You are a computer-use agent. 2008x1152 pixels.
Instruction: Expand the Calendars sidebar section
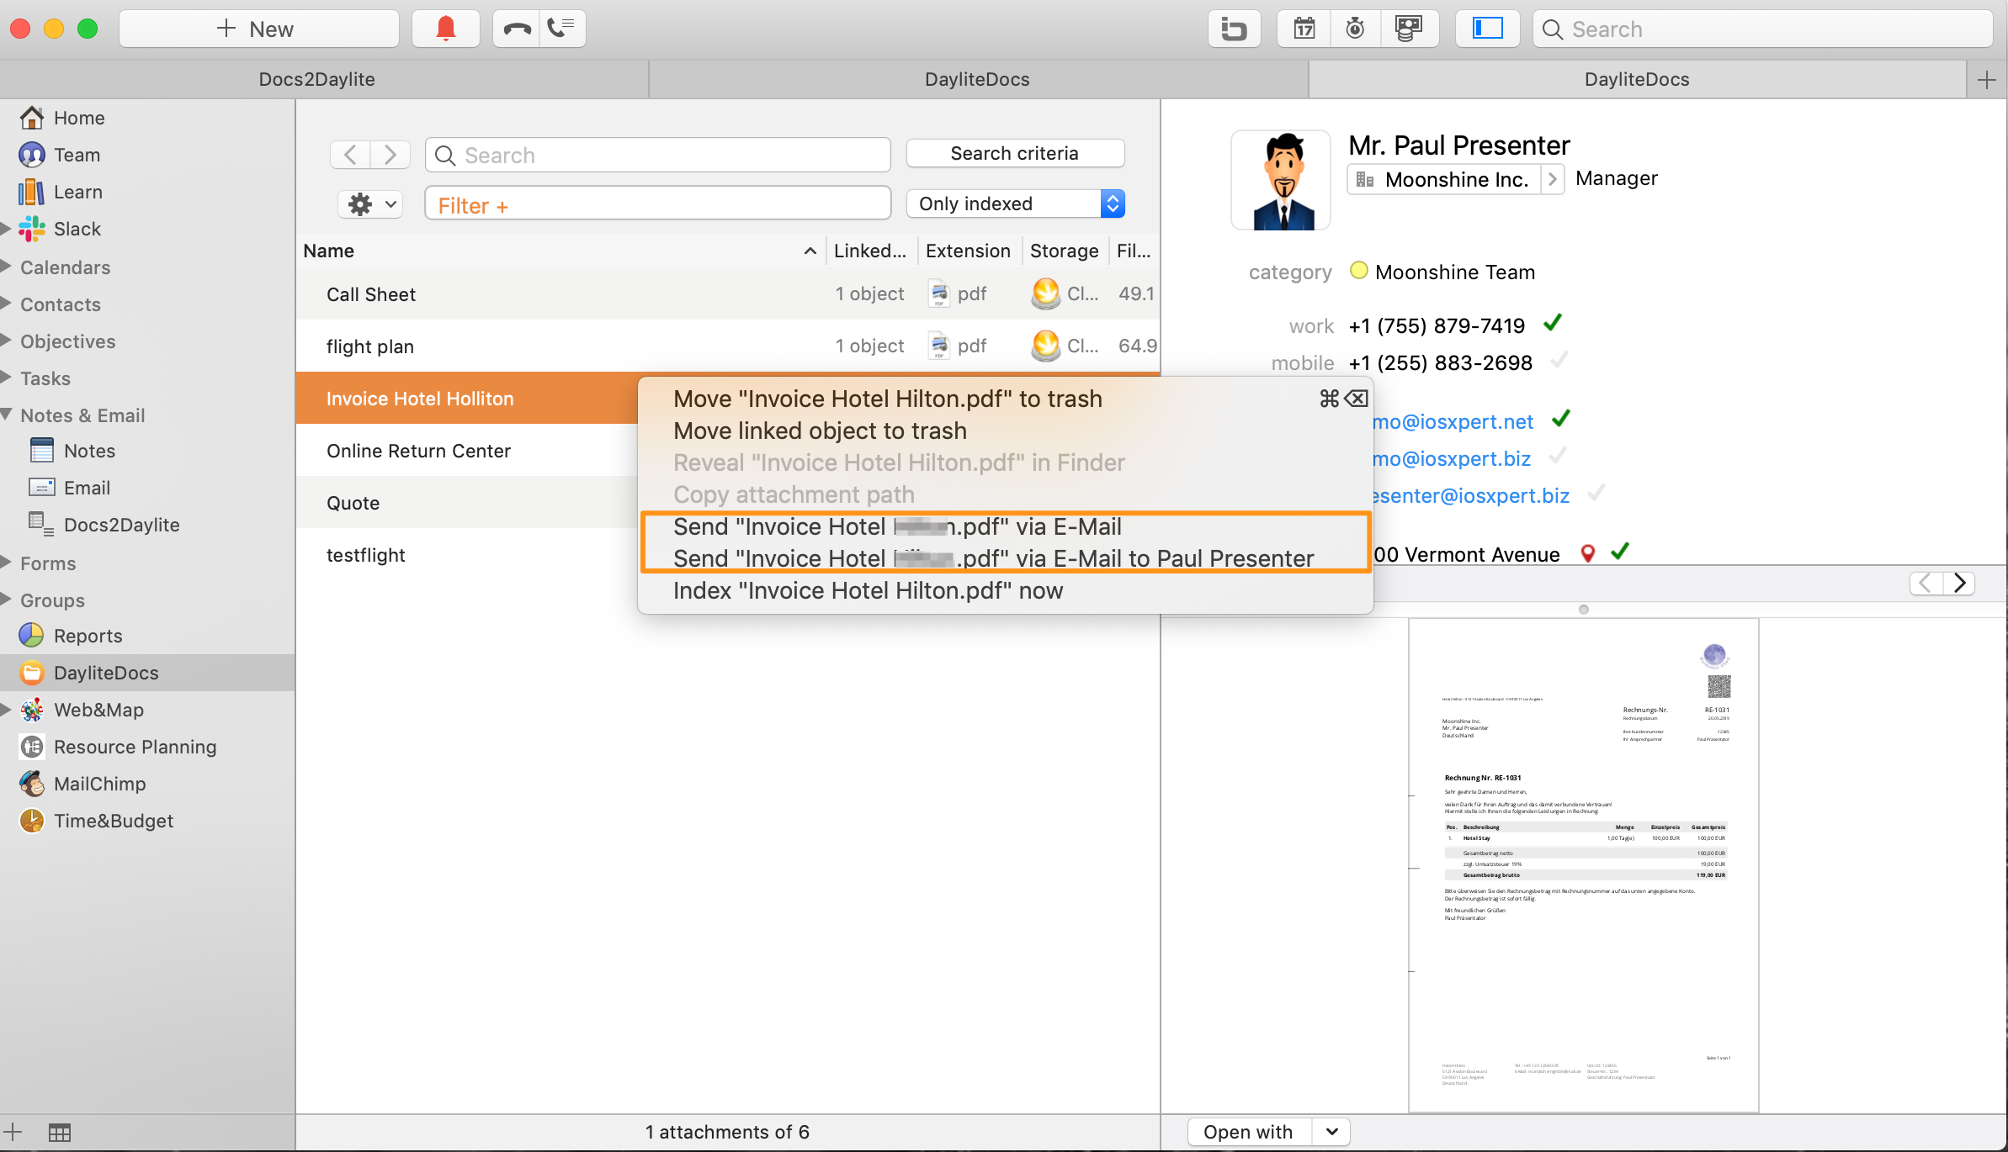pos(7,267)
